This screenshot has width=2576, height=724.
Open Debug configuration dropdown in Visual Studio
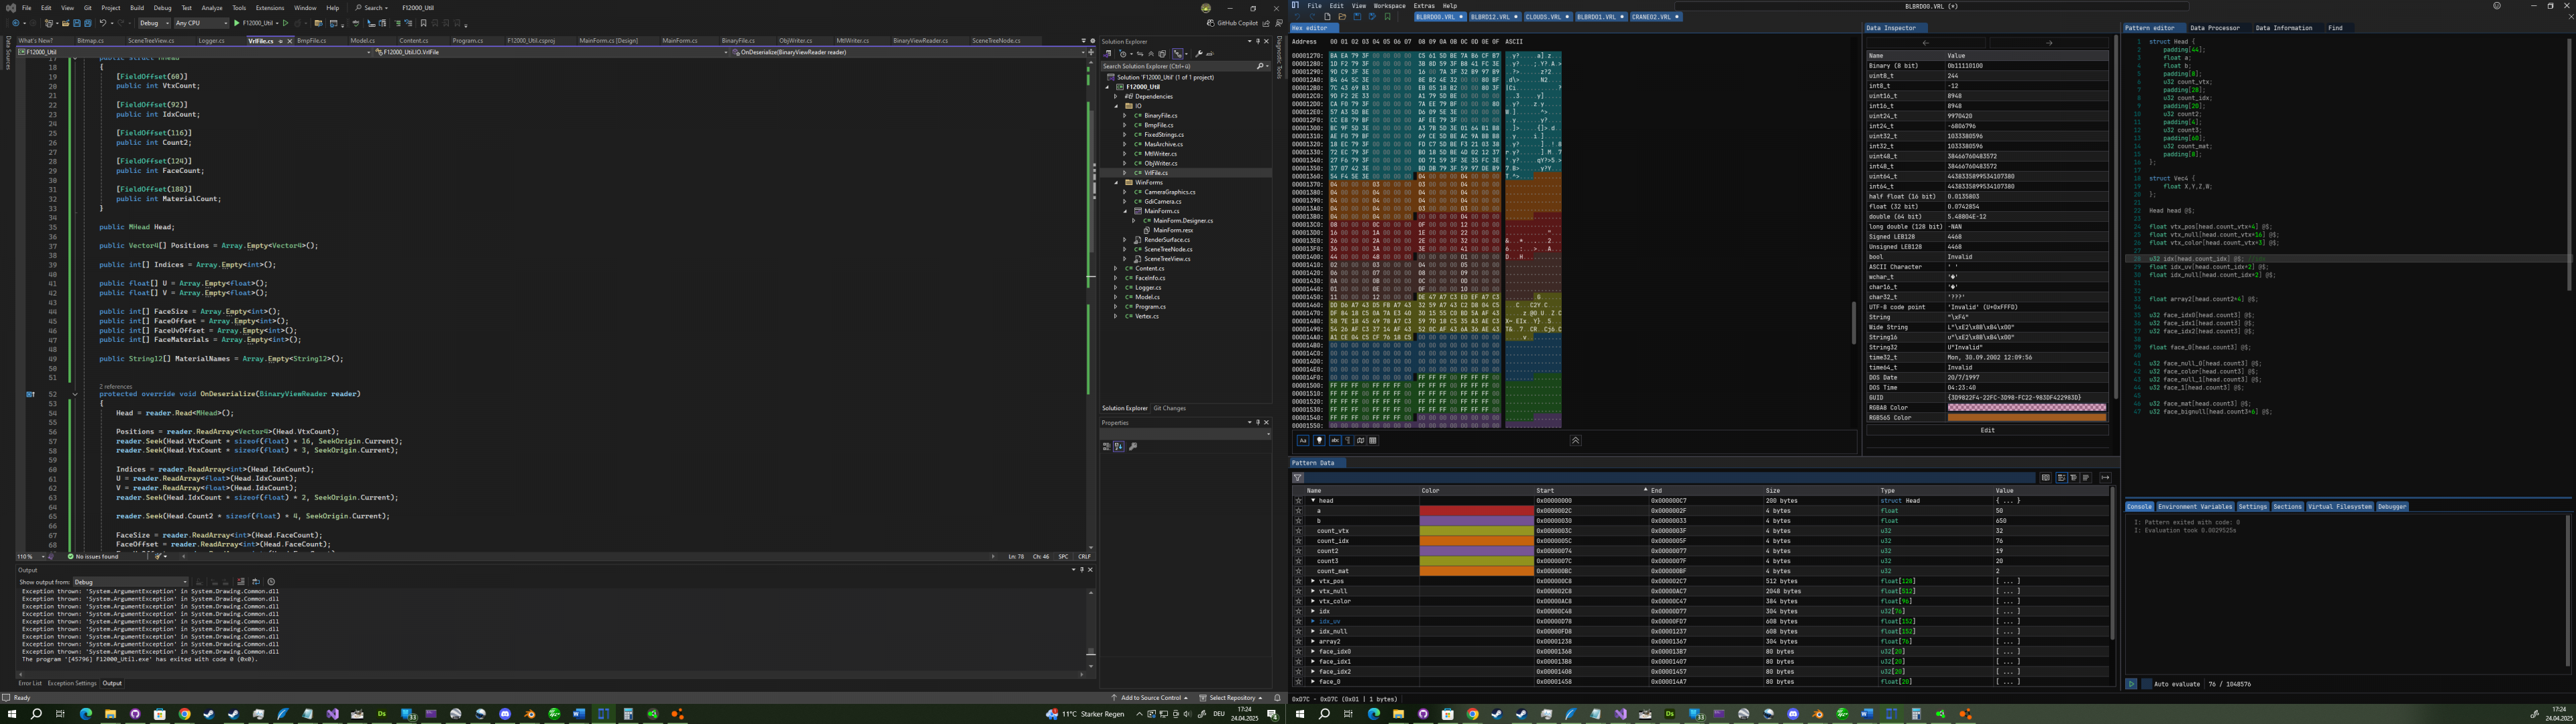pyautogui.click(x=154, y=23)
